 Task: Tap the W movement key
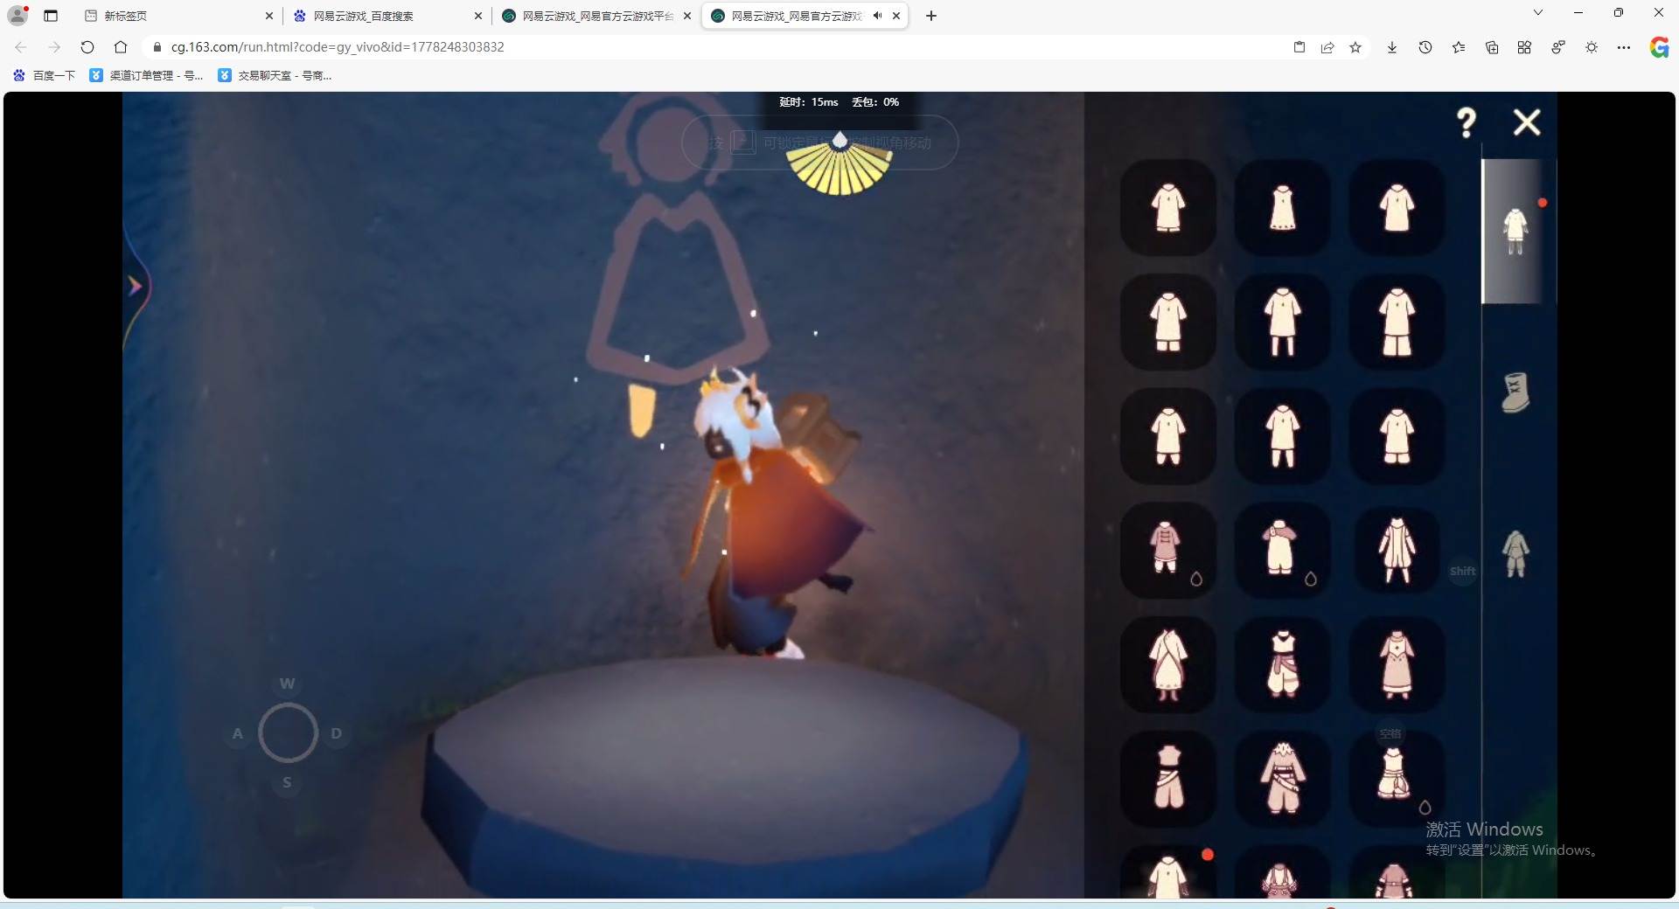(287, 683)
